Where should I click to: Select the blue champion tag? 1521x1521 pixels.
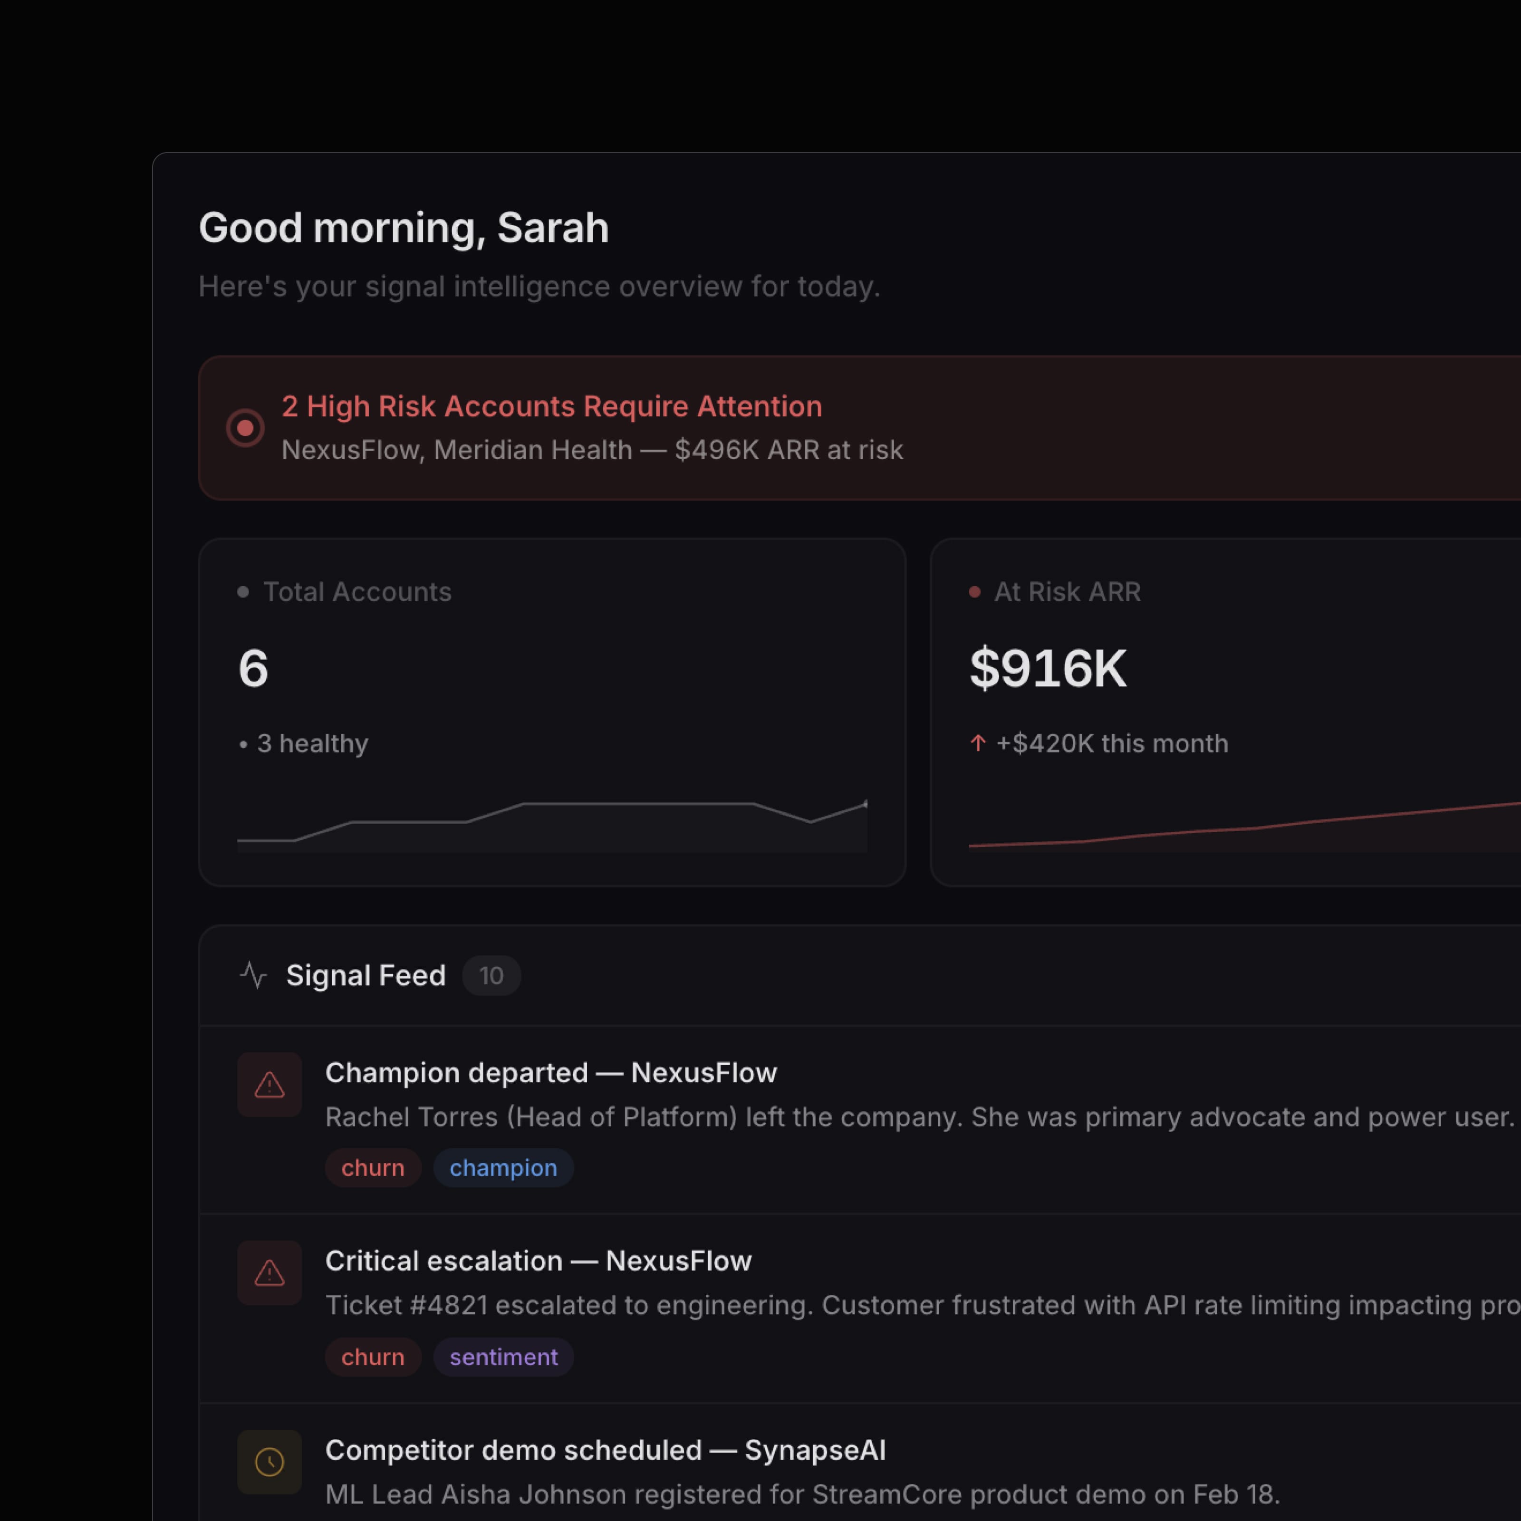click(503, 1167)
